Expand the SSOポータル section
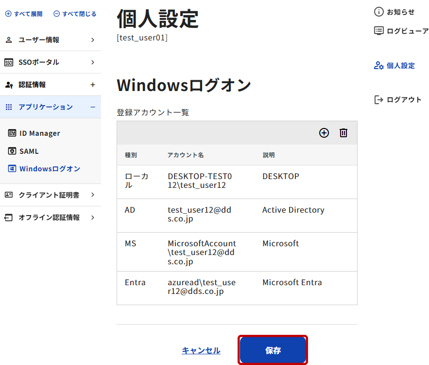The height and width of the screenshot is (365, 429). (x=50, y=62)
